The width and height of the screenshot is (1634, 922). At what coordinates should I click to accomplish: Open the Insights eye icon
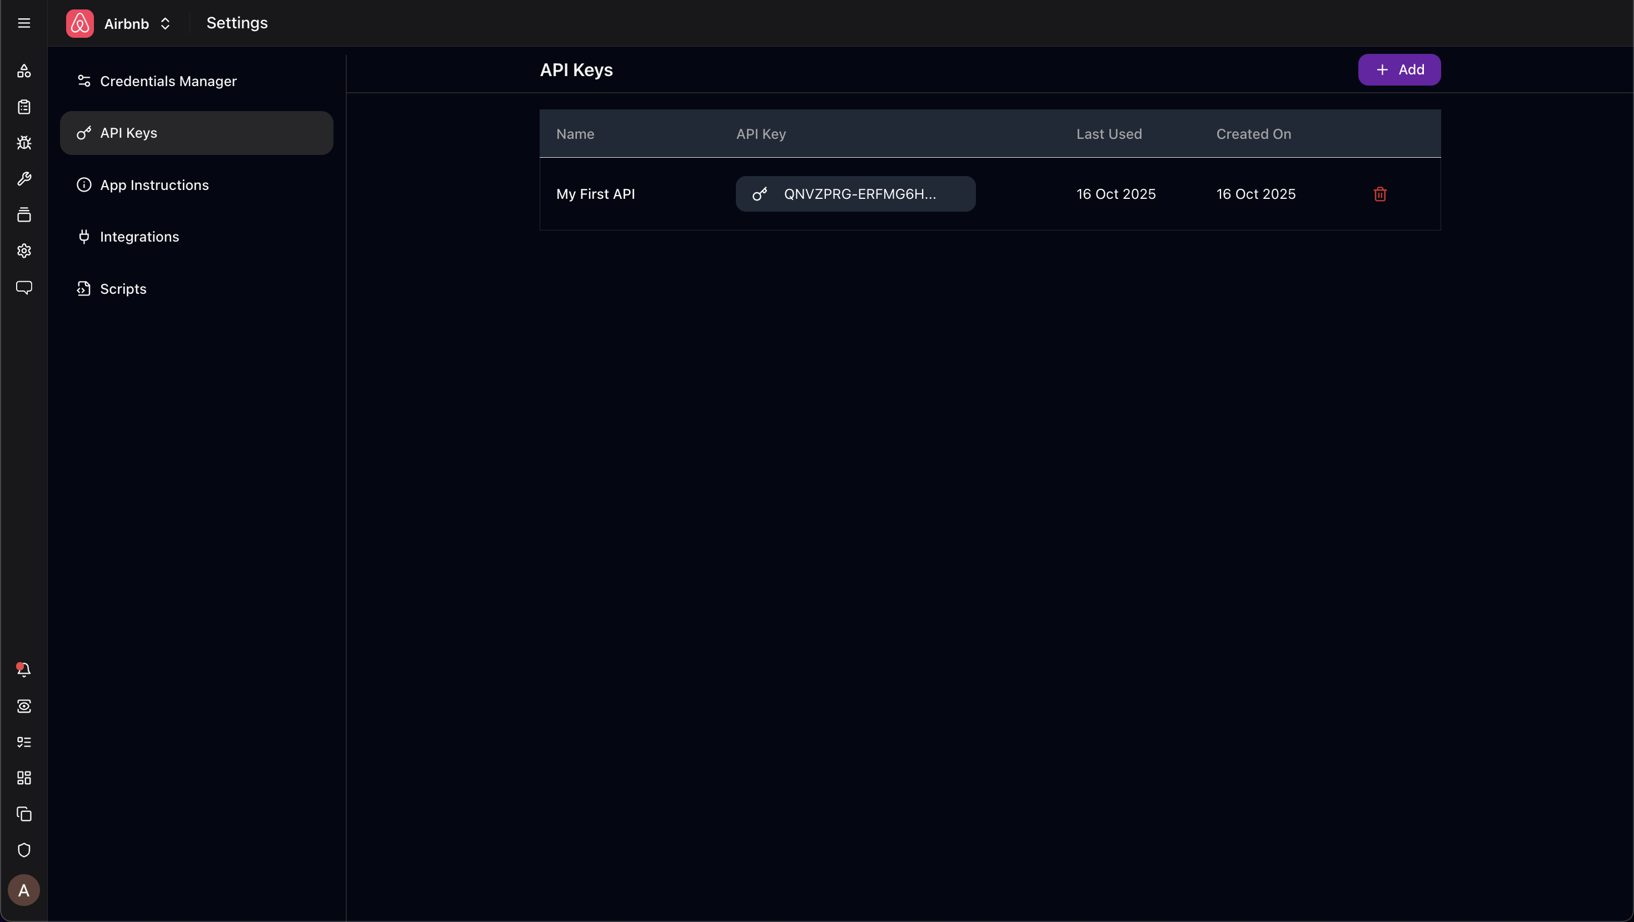pos(24,706)
